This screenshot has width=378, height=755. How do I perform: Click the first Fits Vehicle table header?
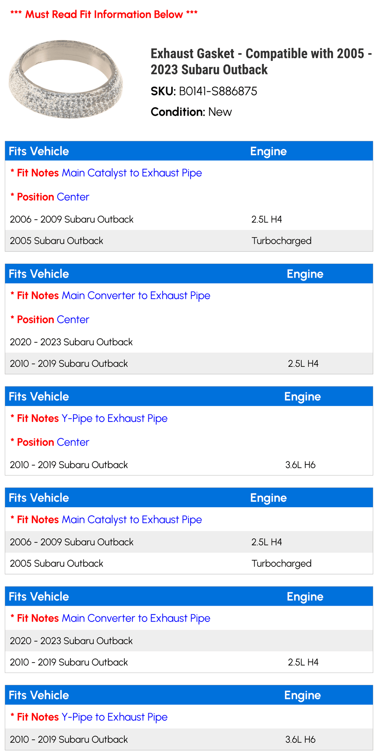tap(39, 151)
